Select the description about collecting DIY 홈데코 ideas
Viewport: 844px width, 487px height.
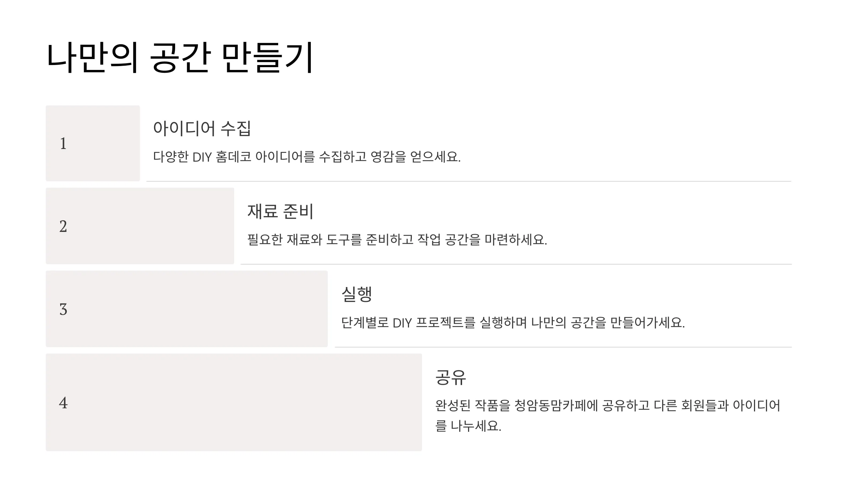pyautogui.click(x=307, y=157)
